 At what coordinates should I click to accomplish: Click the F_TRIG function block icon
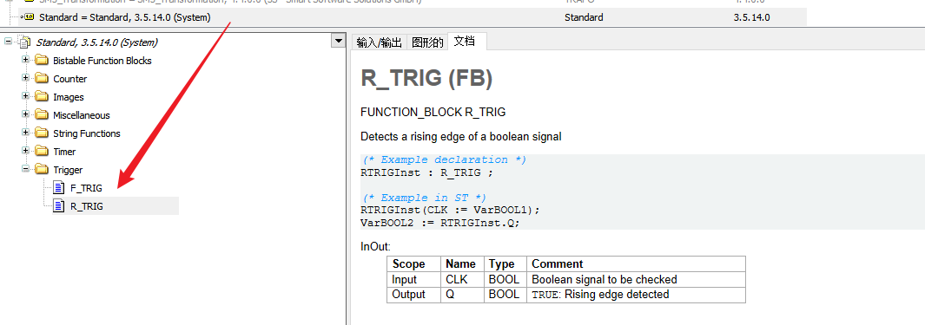tap(58, 188)
